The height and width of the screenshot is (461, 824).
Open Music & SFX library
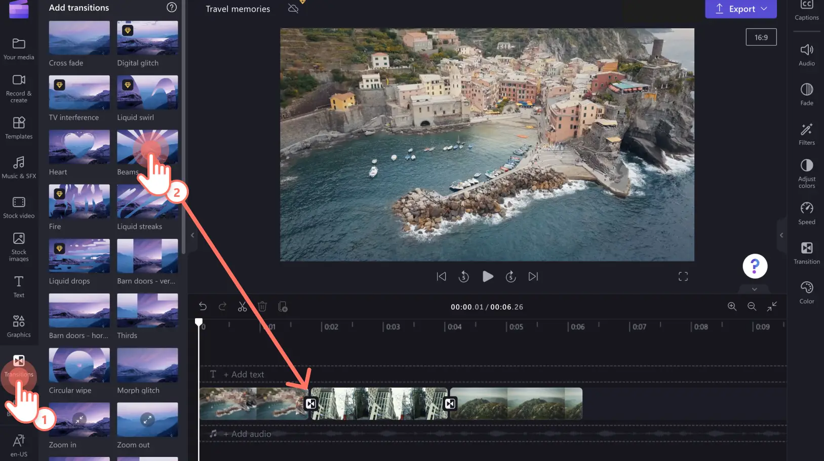(x=19, y=167)
